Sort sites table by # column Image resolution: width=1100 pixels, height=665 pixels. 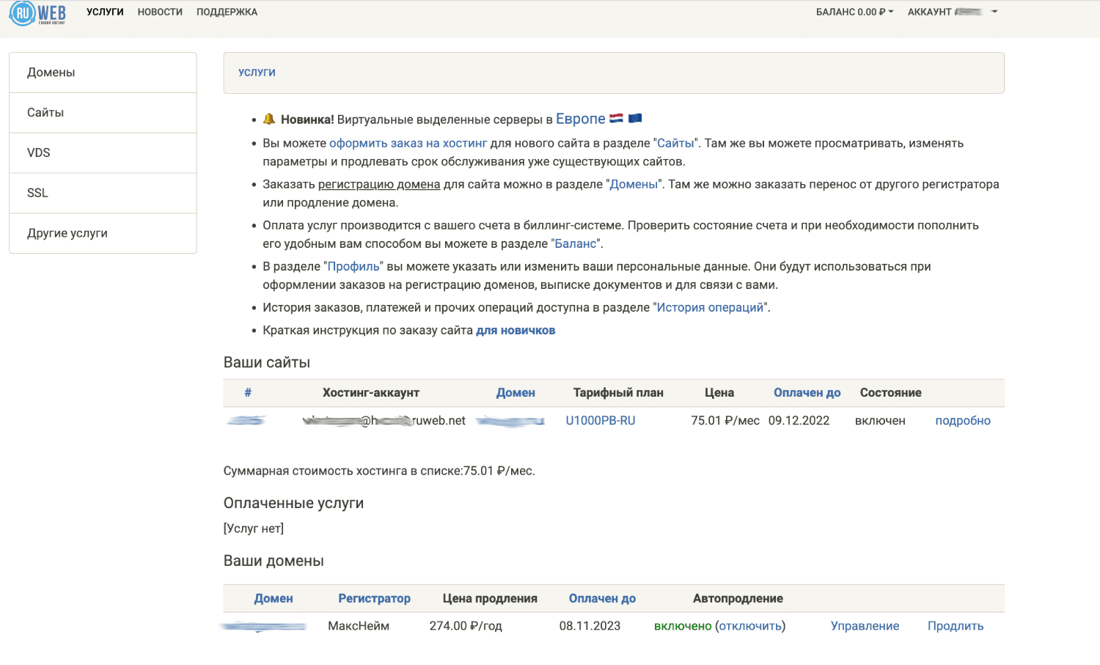click(x=248, y=393)
